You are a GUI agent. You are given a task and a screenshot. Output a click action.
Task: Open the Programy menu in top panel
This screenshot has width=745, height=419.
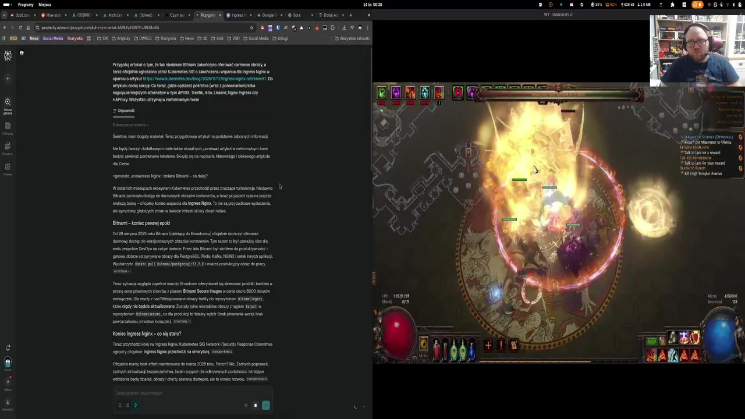[x=26, y=5]
